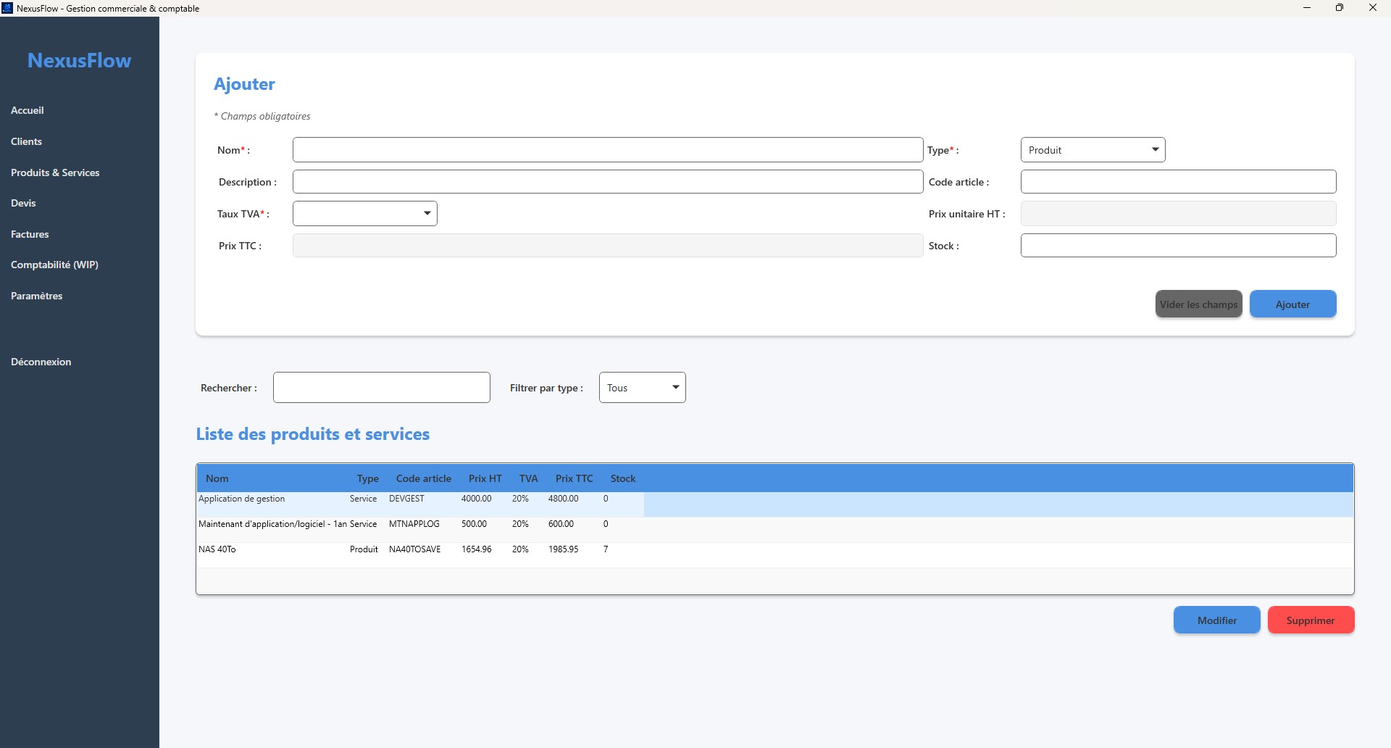Click the 500.00 Prix HT cell
Viewport: 1391px width, 748px height.
474,524
